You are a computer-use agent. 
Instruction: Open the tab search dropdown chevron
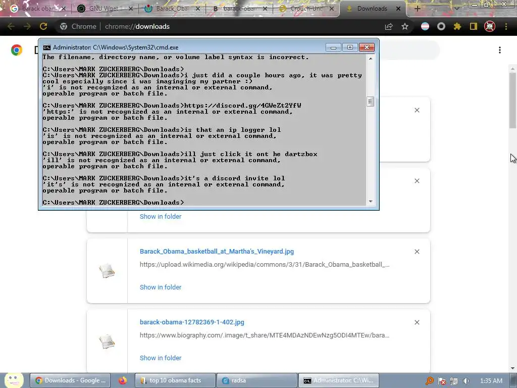coord(456,9)
